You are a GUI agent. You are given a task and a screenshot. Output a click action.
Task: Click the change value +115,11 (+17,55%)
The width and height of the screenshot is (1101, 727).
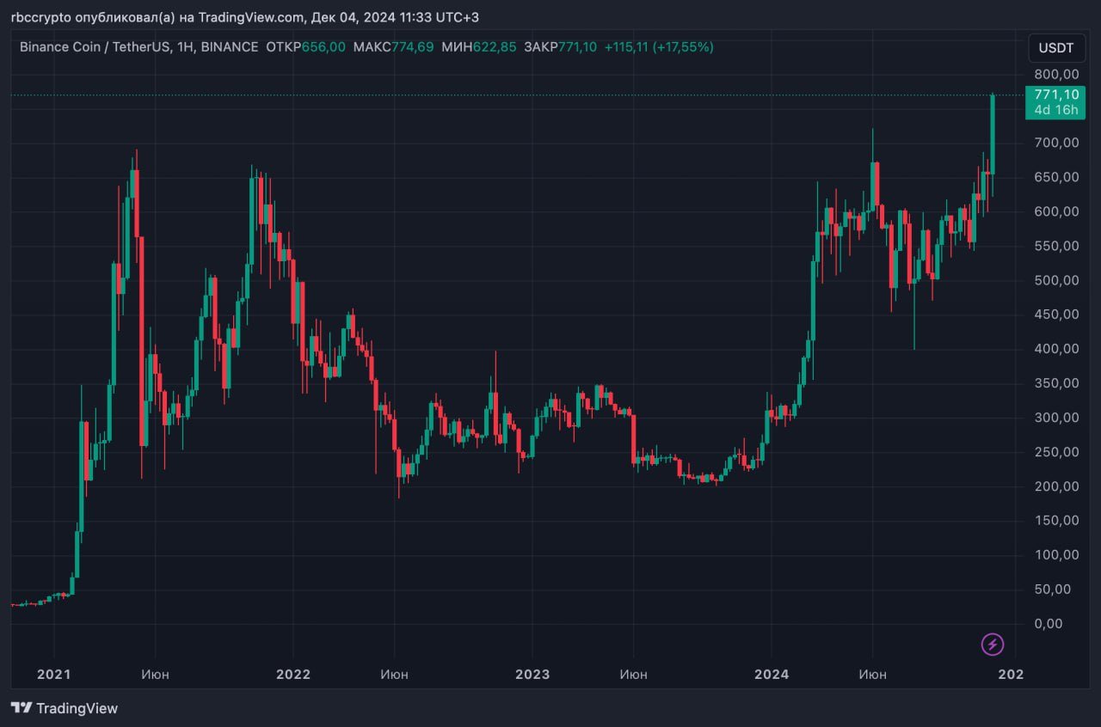click(x=659, y=47)
